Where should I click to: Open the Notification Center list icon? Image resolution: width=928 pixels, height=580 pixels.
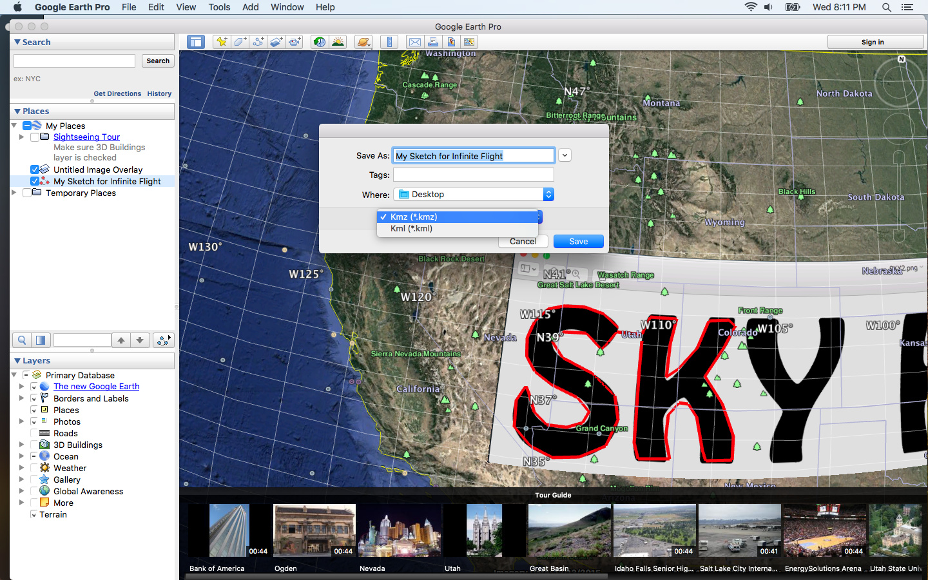point(907,7)
